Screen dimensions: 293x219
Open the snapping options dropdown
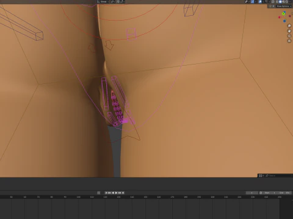click(x=123, y=2)
